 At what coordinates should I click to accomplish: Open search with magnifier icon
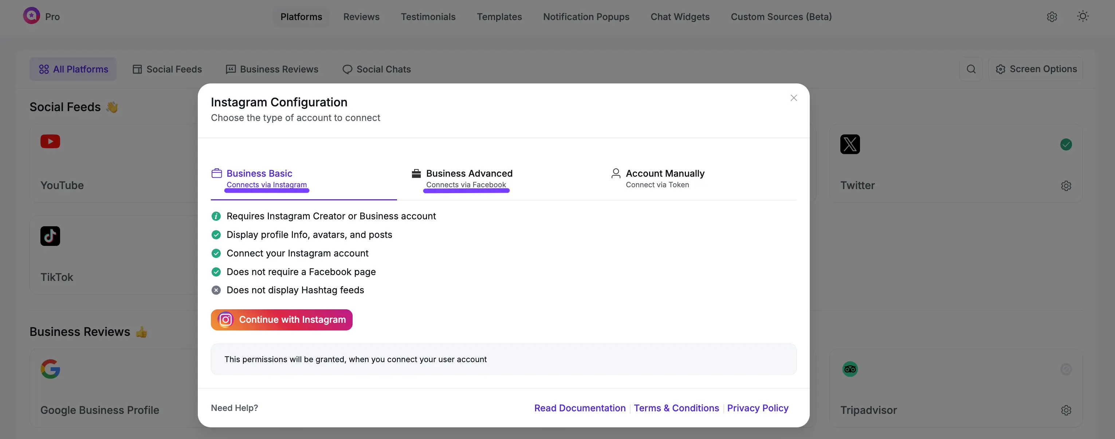point(971,69)
